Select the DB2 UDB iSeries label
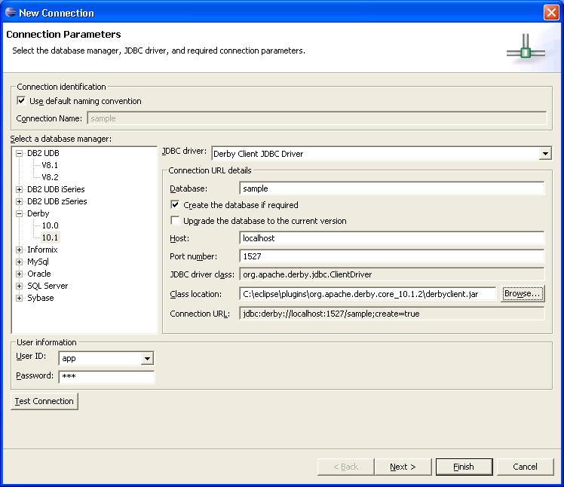This screenshot has height=487, width=564. (x=56, y=189)
